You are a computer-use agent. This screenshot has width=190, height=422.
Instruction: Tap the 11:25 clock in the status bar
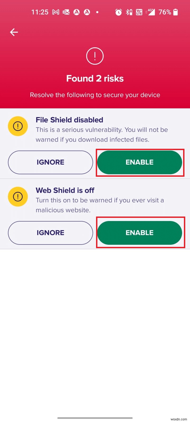coord(40,12)
